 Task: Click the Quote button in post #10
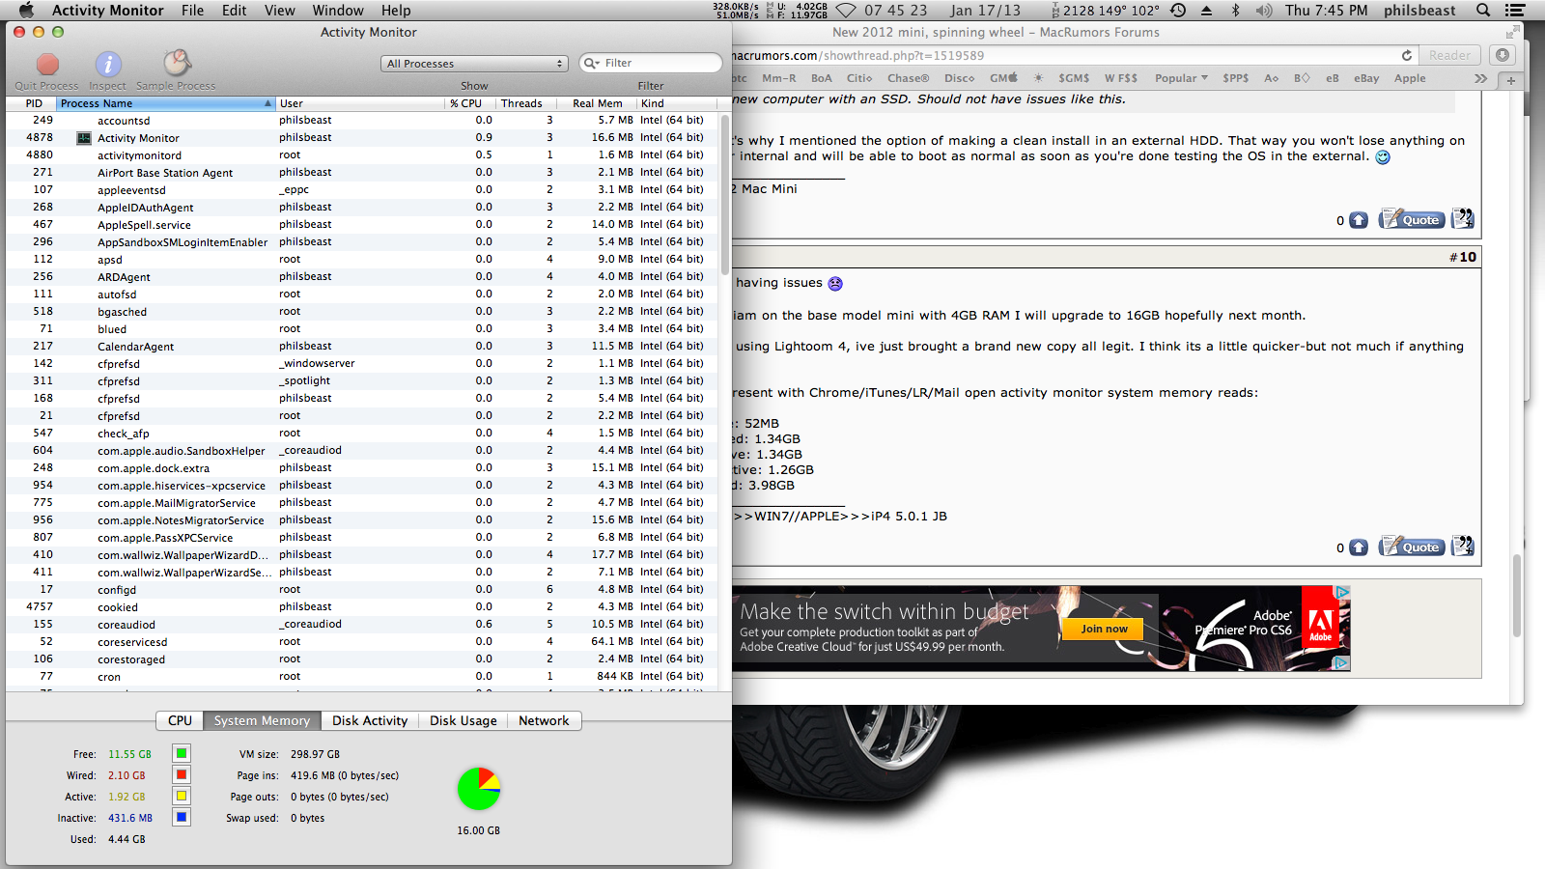tap(1411, 547)
